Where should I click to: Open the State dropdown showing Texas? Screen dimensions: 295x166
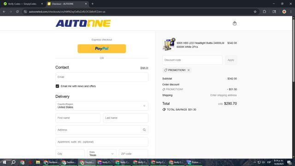coord(101,154)
